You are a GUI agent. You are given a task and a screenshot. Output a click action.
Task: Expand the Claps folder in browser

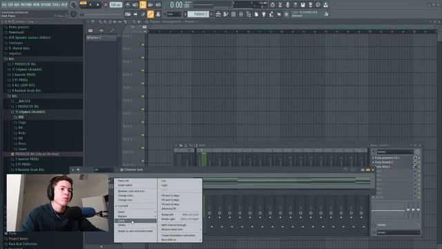pos(22,122)
